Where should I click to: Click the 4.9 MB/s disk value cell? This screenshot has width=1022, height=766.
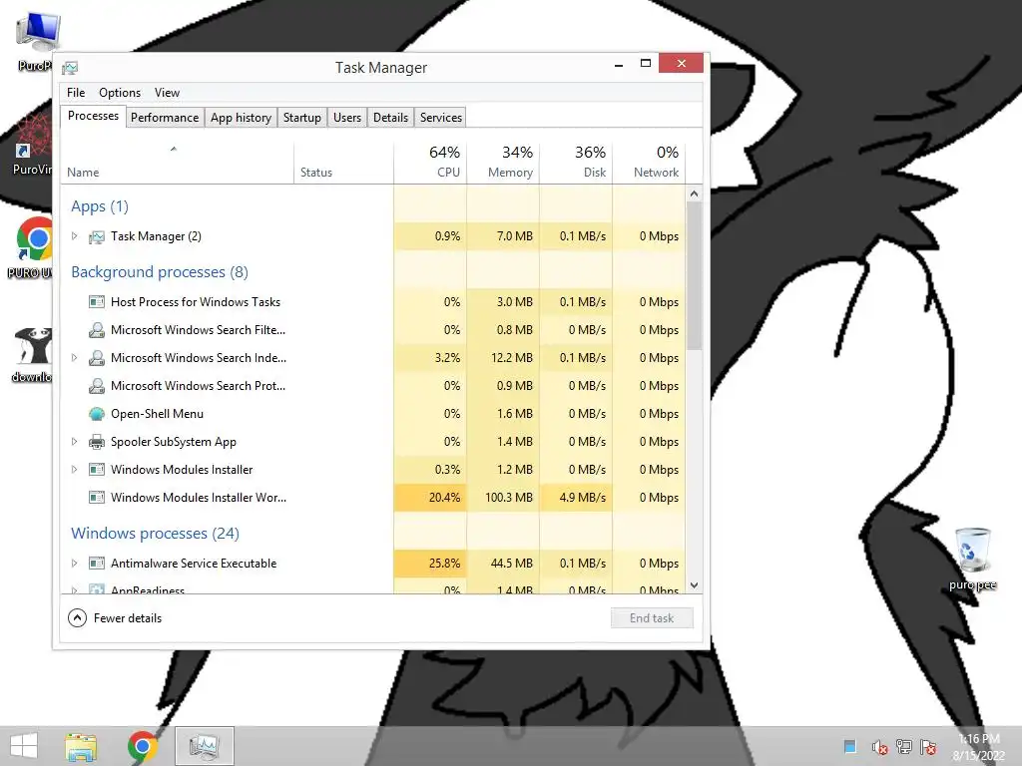pyautogui.click(x=576, y=498)
